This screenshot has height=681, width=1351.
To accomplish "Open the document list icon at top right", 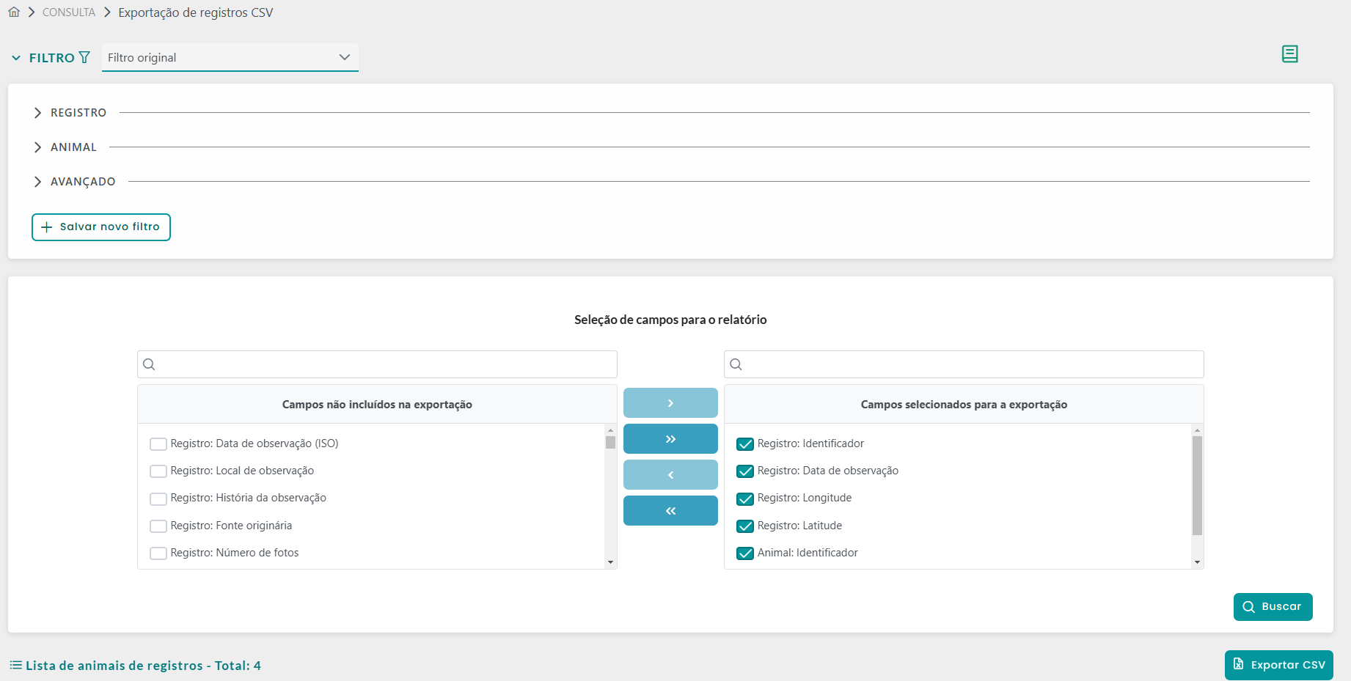I will pyautogui.click(x=1289, y=54).
